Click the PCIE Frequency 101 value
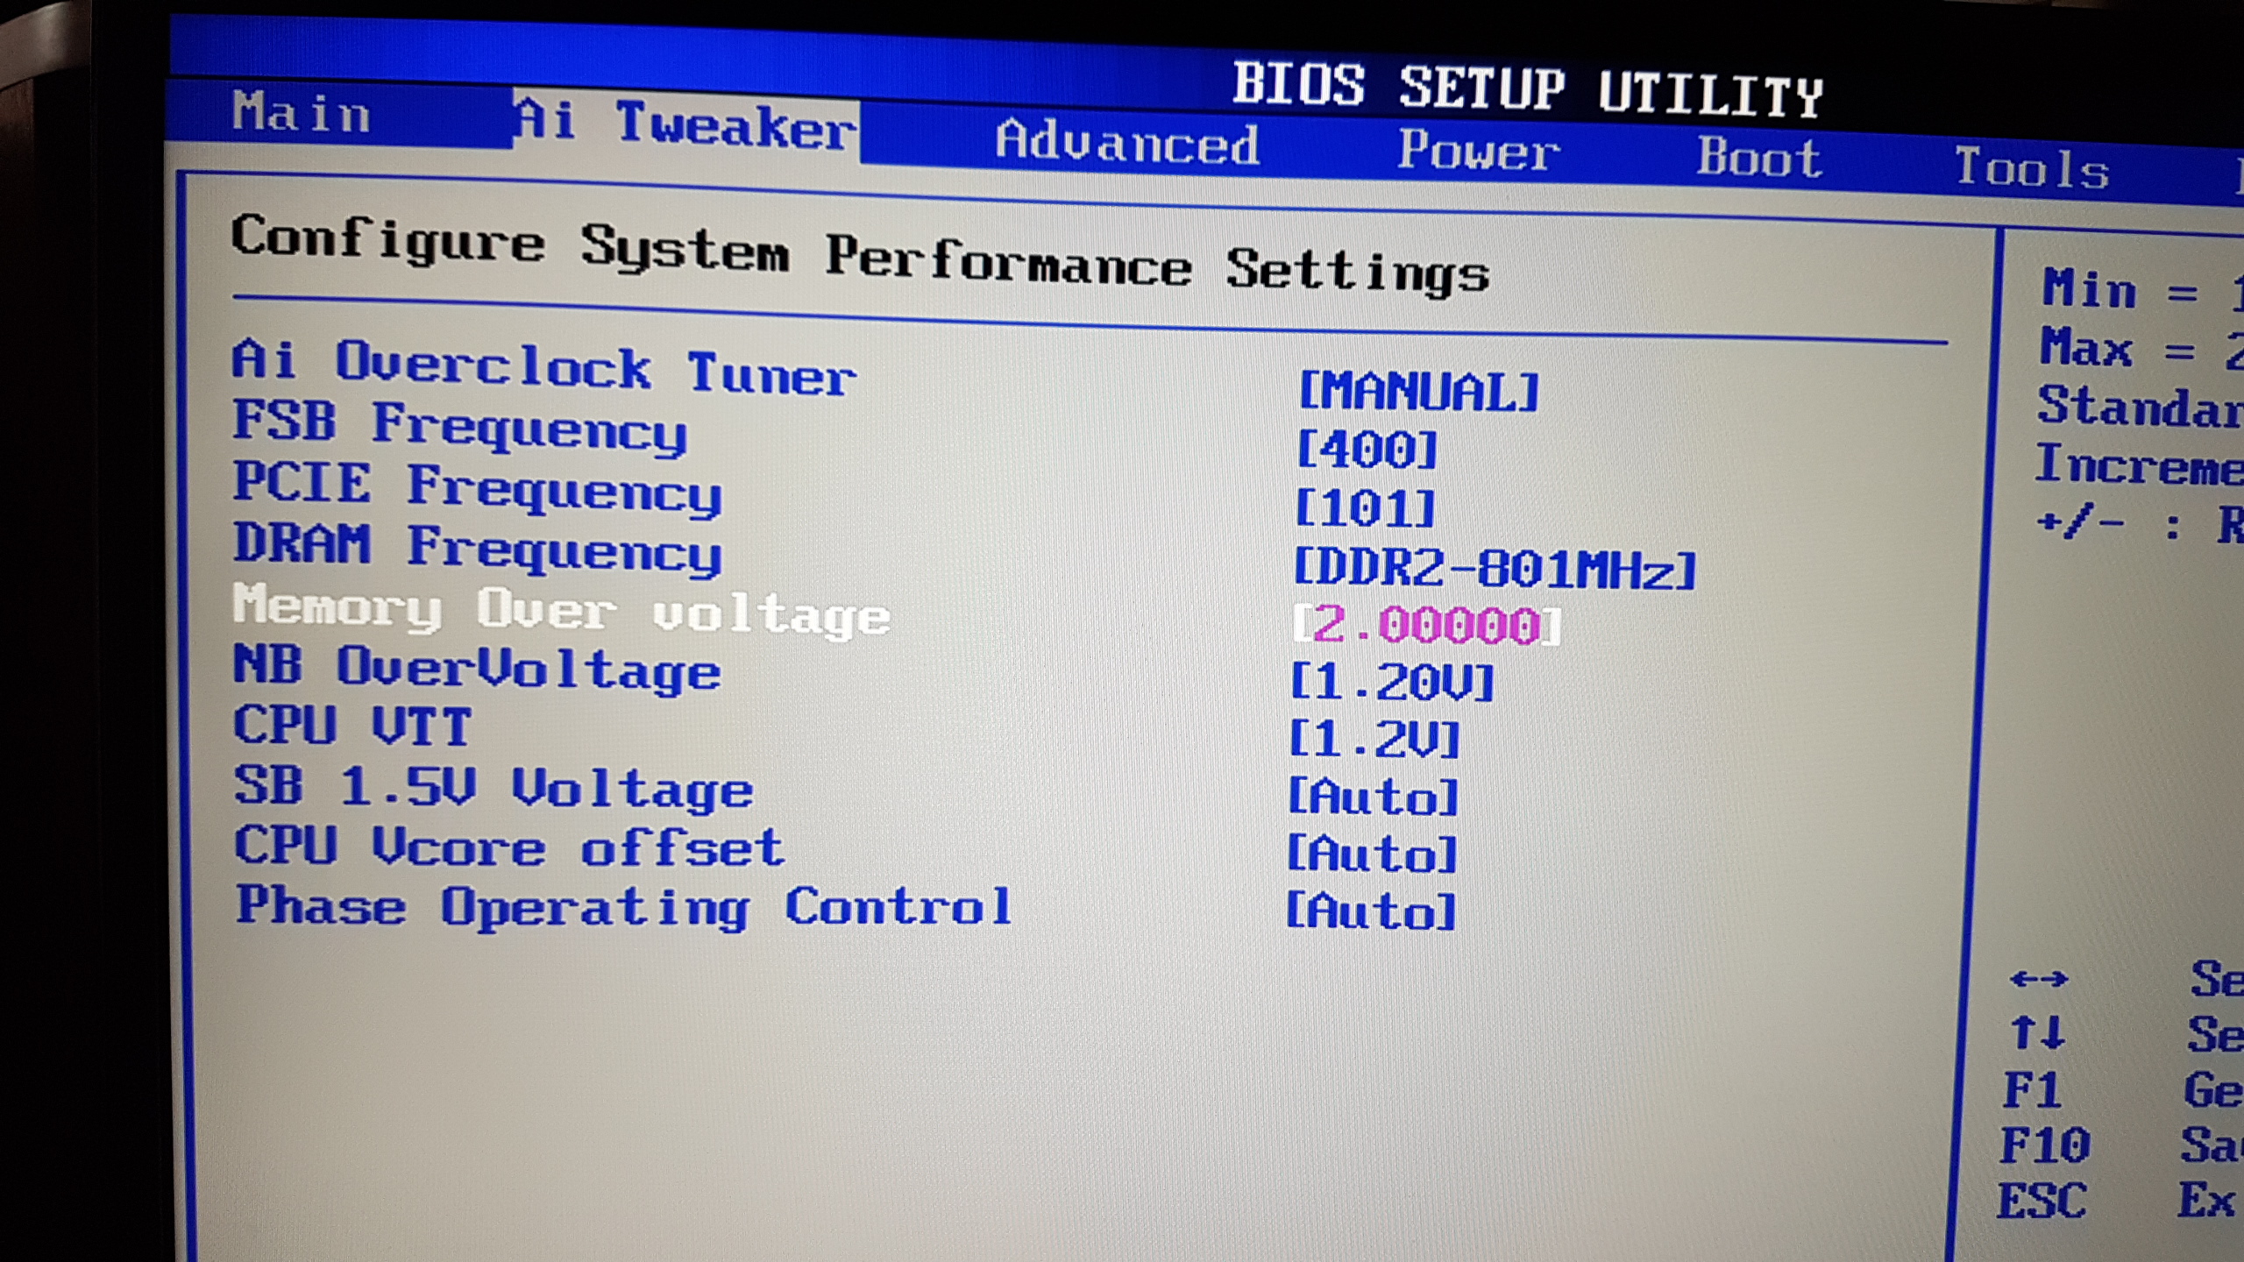 [1365, 508]
